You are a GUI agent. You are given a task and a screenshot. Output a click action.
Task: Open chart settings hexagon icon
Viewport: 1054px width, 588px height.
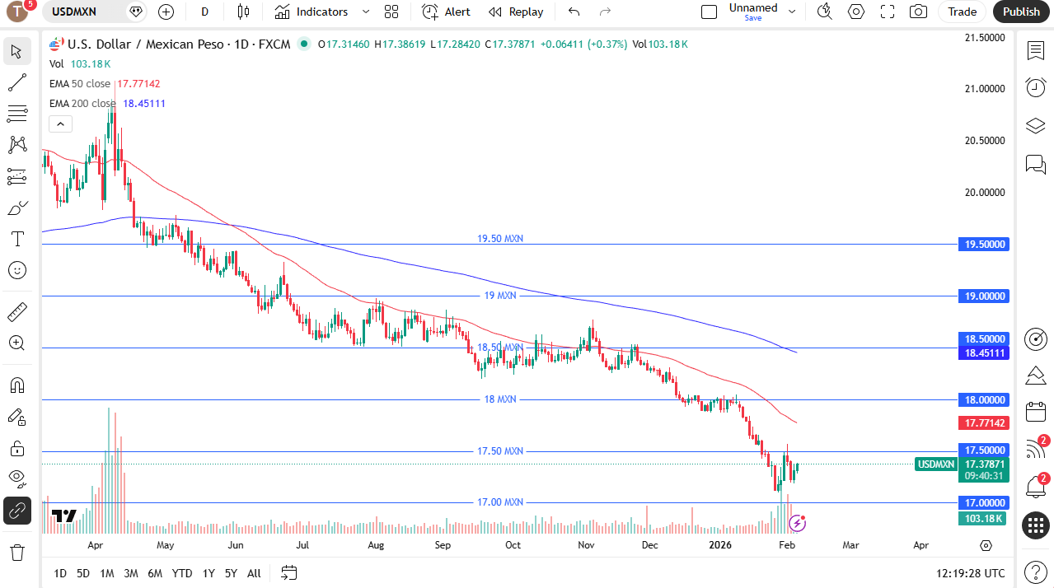click(x=856, y=12)
